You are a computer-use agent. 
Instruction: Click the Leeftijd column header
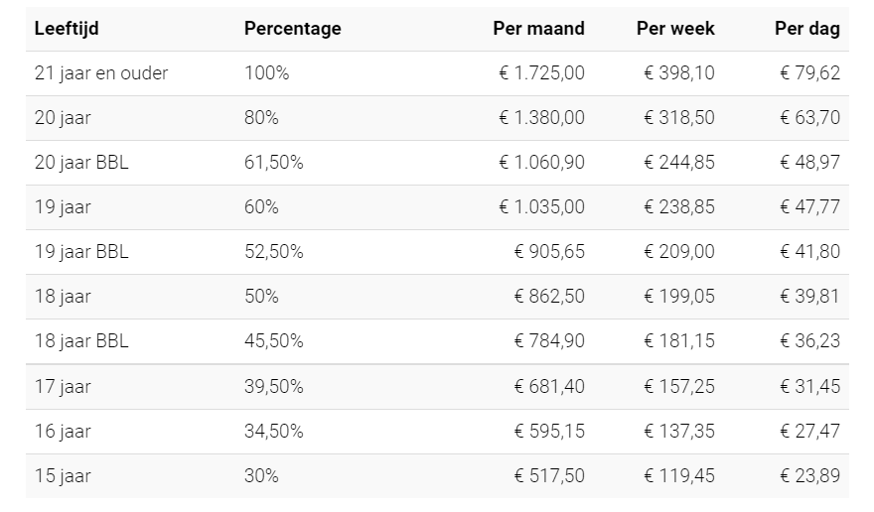(67, 29)
